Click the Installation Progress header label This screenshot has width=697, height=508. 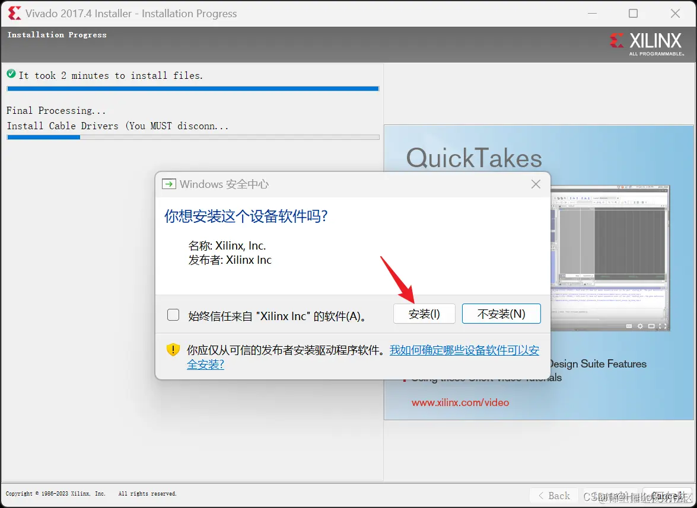57,34
